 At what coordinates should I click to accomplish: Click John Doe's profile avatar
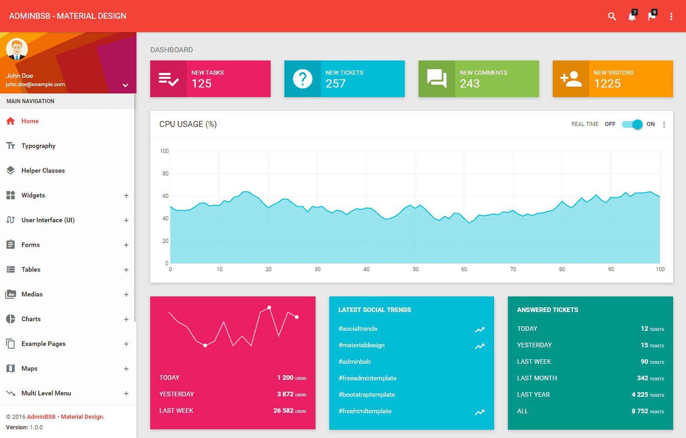(17, 48)
